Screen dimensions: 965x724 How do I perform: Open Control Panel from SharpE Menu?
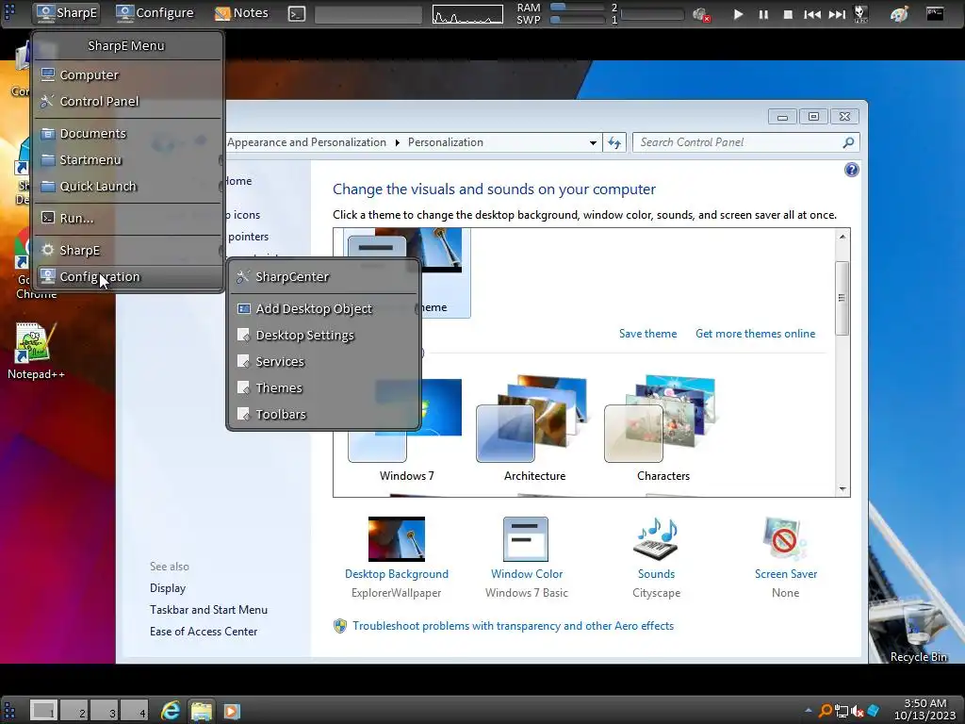[127, 102]
